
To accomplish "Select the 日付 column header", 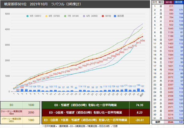I will pyautogui.click(x=155, y=2).
